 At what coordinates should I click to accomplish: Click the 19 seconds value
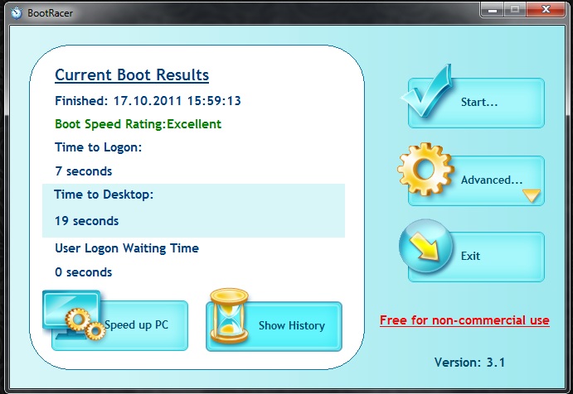click(86, 221)
